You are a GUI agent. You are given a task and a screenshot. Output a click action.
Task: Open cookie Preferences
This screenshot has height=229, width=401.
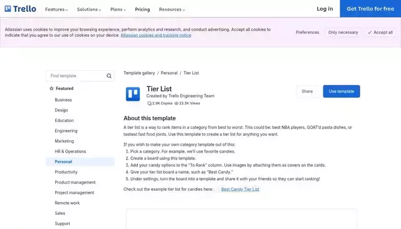[308, 33]
